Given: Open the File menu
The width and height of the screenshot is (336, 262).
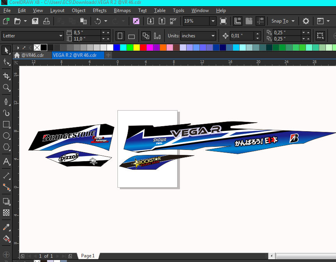Looking at the screenshot, I should (7, 11).
